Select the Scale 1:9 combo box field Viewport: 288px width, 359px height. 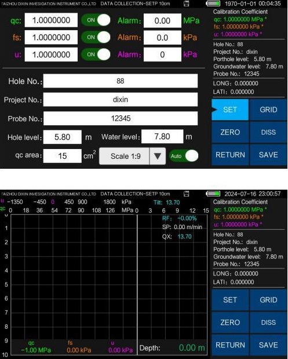click(x=132, y=156)
